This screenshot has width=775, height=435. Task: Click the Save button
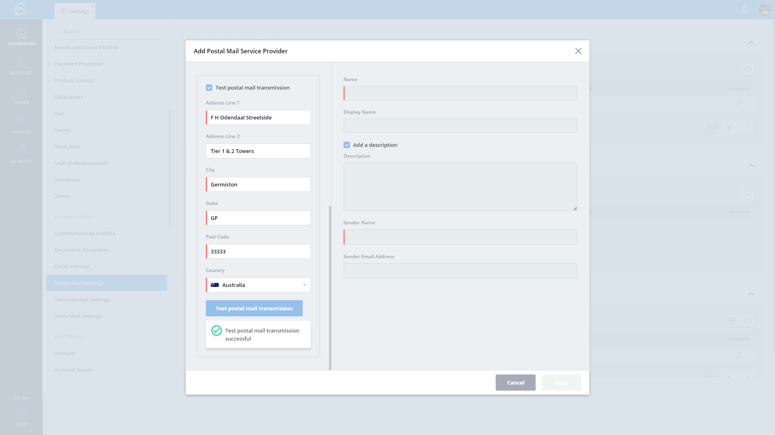[561, 383]
